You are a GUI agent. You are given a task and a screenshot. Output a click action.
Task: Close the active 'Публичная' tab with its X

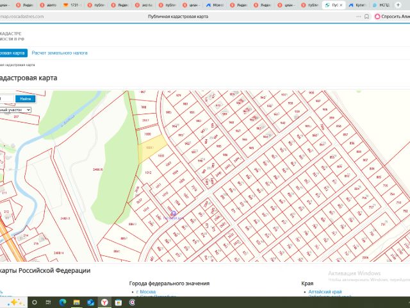point(341,5)
